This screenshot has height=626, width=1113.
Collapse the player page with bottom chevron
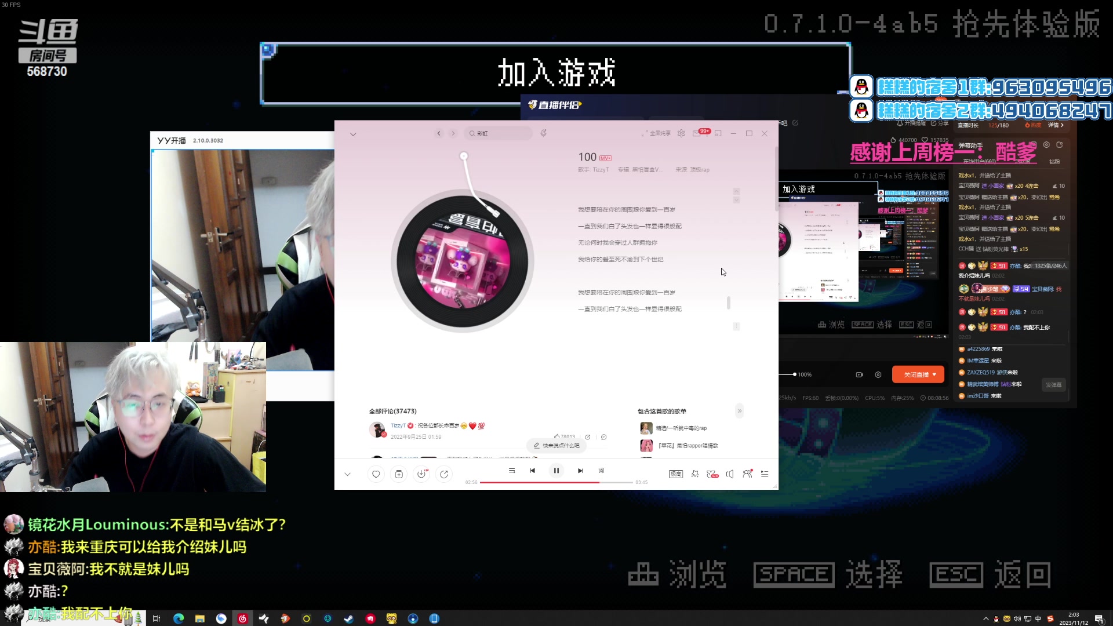[x=347, y=474]
